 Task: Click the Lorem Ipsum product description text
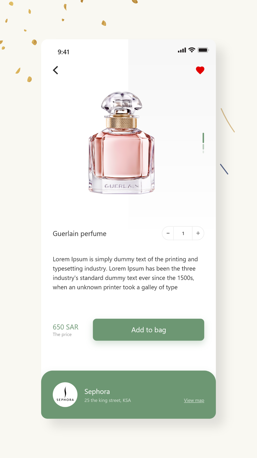125,273
